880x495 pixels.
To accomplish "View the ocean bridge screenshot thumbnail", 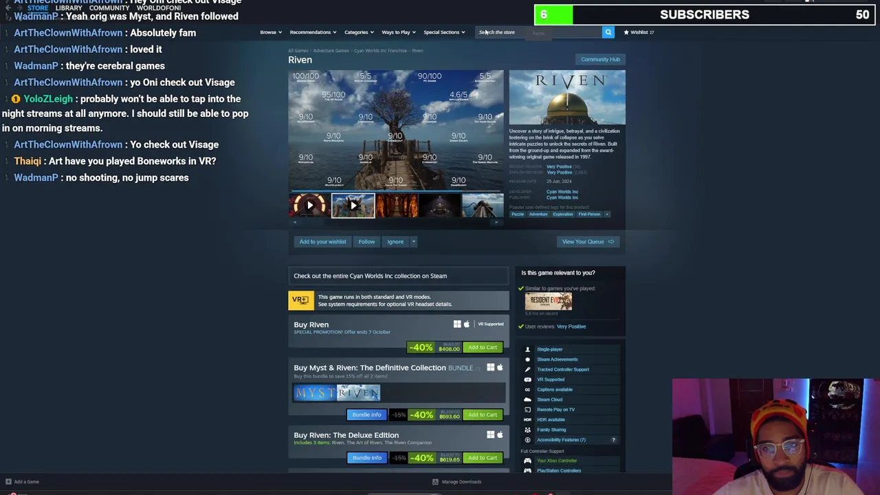I will [x=483, y=206].
